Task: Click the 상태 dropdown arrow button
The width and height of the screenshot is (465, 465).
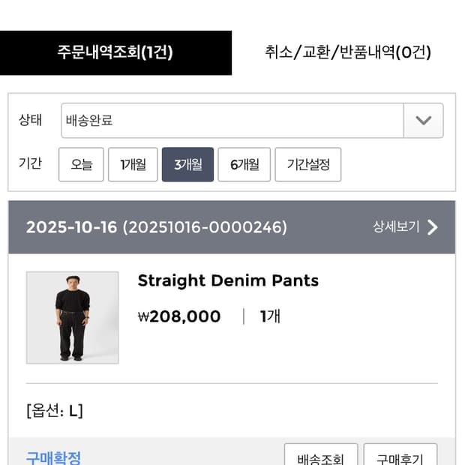Action: tap(424, 120)
